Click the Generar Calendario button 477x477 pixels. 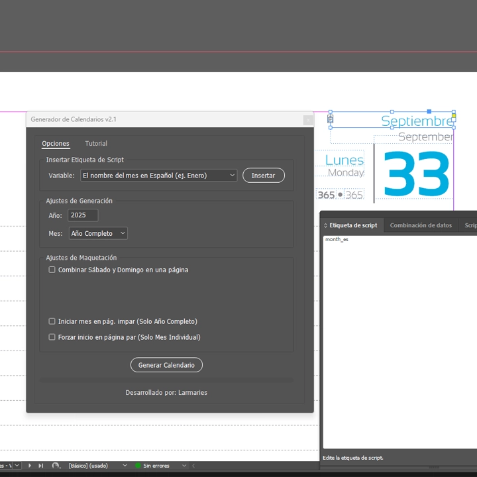pos(166,365)
